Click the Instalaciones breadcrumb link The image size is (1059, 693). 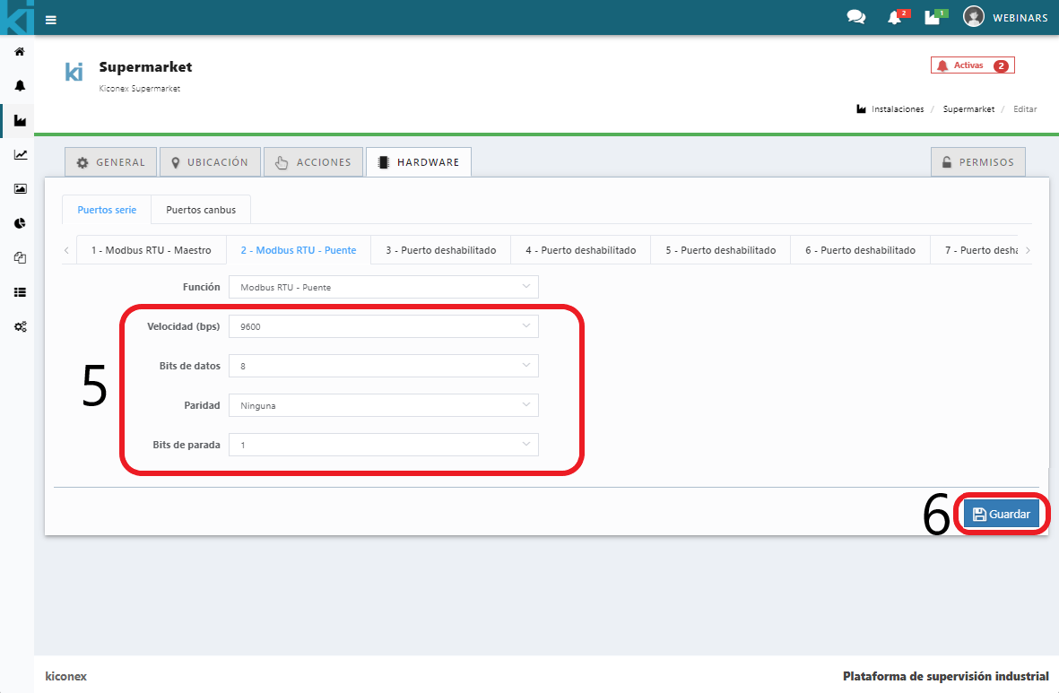(897, 109)
